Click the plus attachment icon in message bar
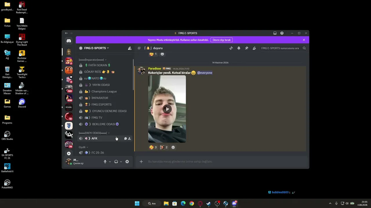This screenshot has width=371, height=208. point(141,161)
